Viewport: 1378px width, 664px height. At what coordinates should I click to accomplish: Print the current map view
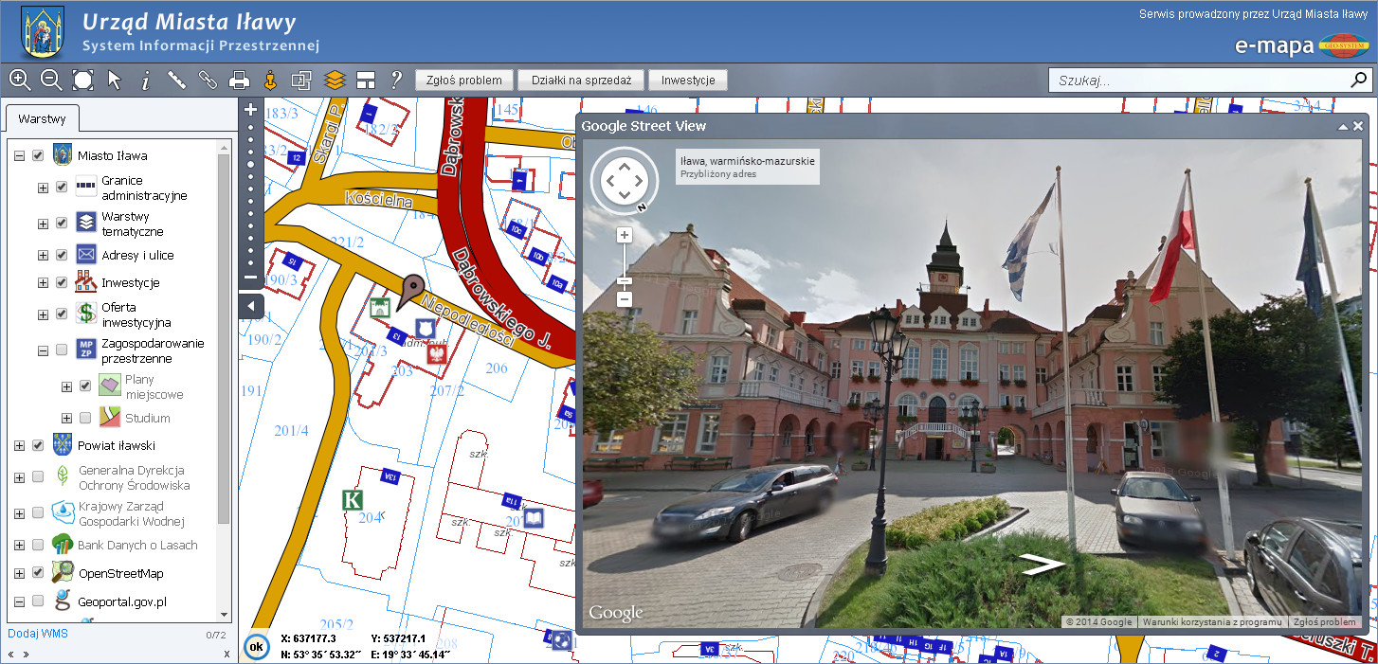click(x=239, y=81)
